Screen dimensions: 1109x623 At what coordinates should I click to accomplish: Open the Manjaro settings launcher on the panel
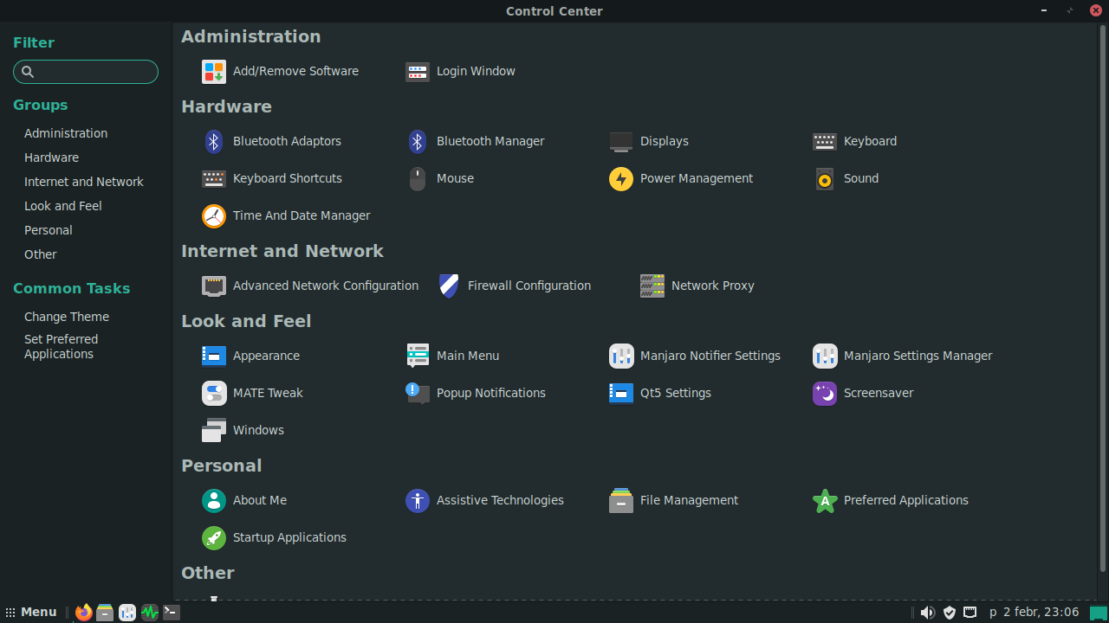[x=127, y=613]
